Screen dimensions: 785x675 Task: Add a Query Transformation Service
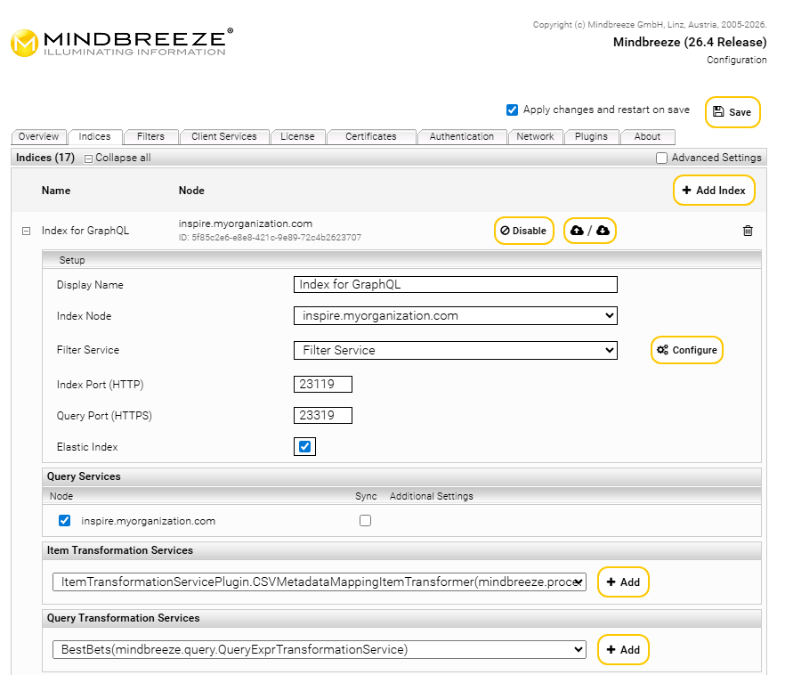[623, 649]
